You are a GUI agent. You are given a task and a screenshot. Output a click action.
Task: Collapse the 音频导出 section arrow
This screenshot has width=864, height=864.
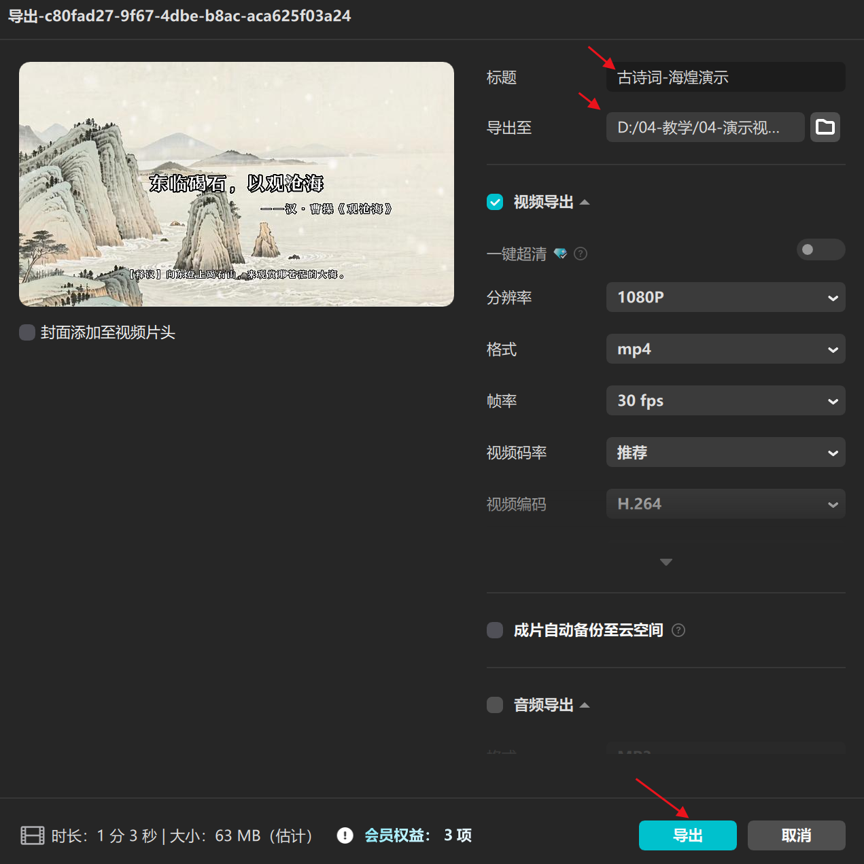tap(585, 706)
